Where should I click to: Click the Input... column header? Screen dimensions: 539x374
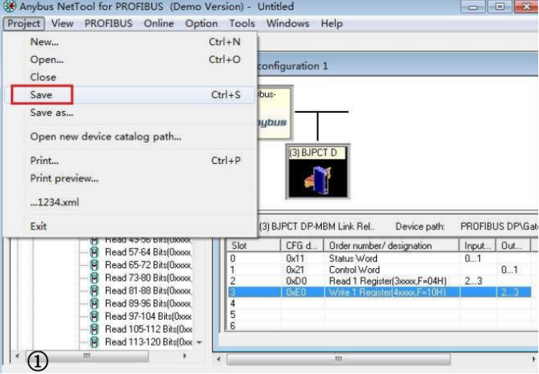coord(477,246)
